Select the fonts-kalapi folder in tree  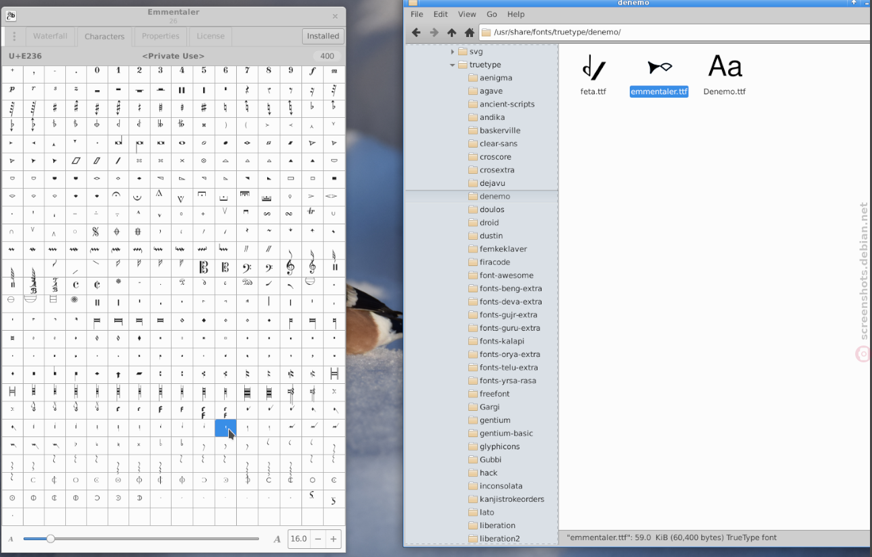coord(501,341)
